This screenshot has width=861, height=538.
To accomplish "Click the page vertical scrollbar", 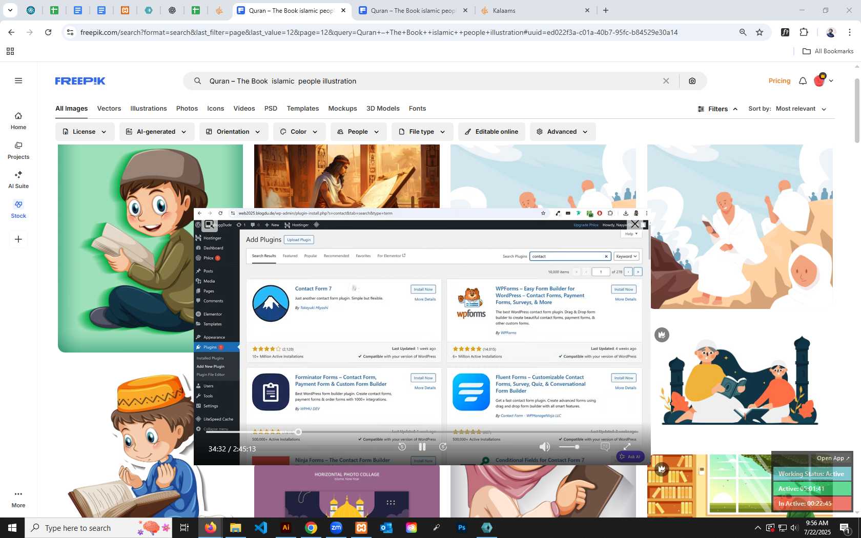I will pos(857,110).
